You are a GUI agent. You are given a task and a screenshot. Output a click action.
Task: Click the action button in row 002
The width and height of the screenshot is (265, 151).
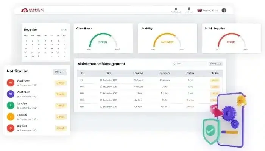point(215,86)
